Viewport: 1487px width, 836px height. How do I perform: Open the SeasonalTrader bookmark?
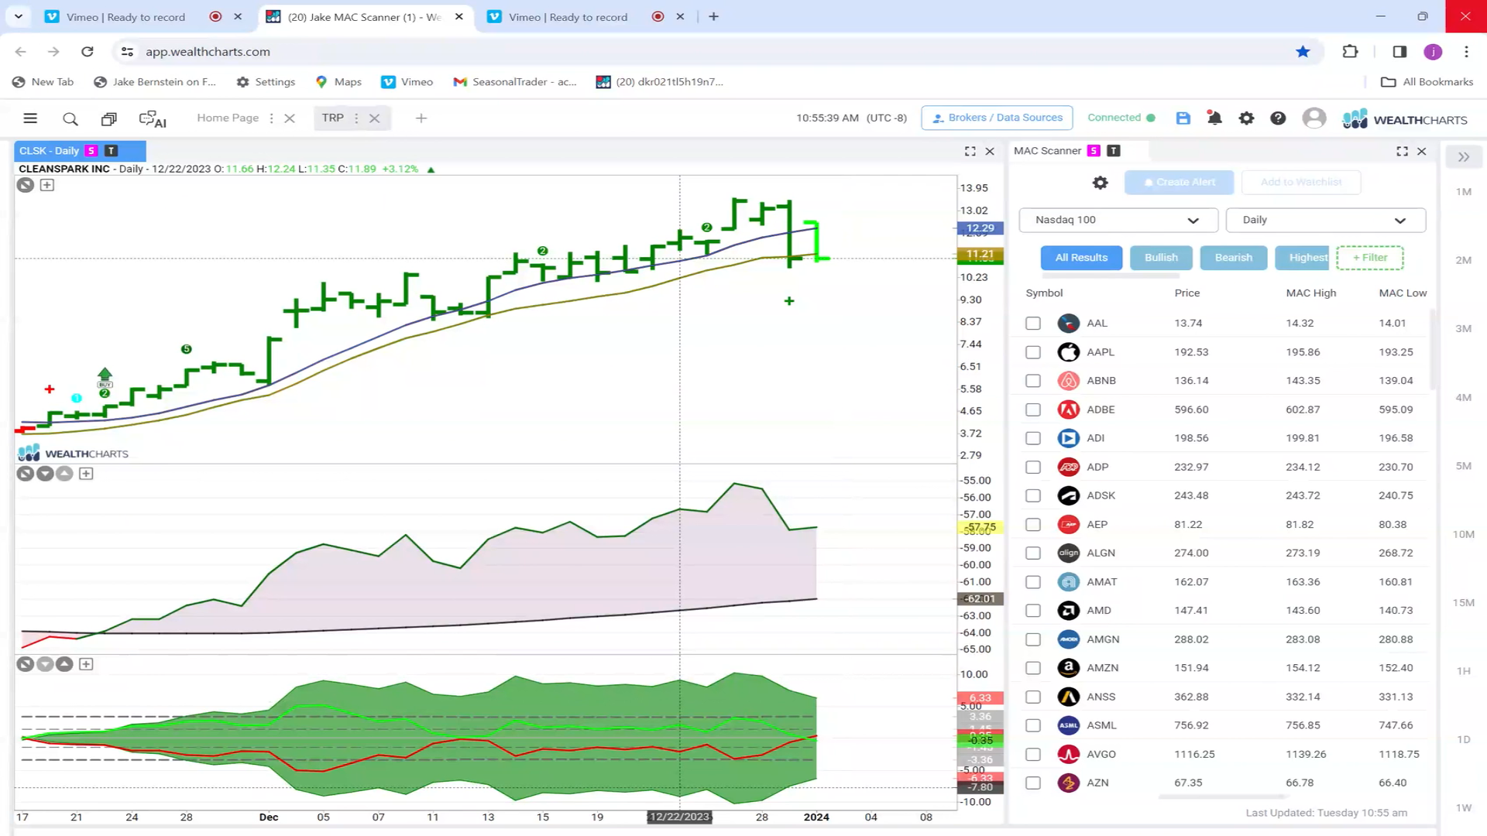pos(515,82)
